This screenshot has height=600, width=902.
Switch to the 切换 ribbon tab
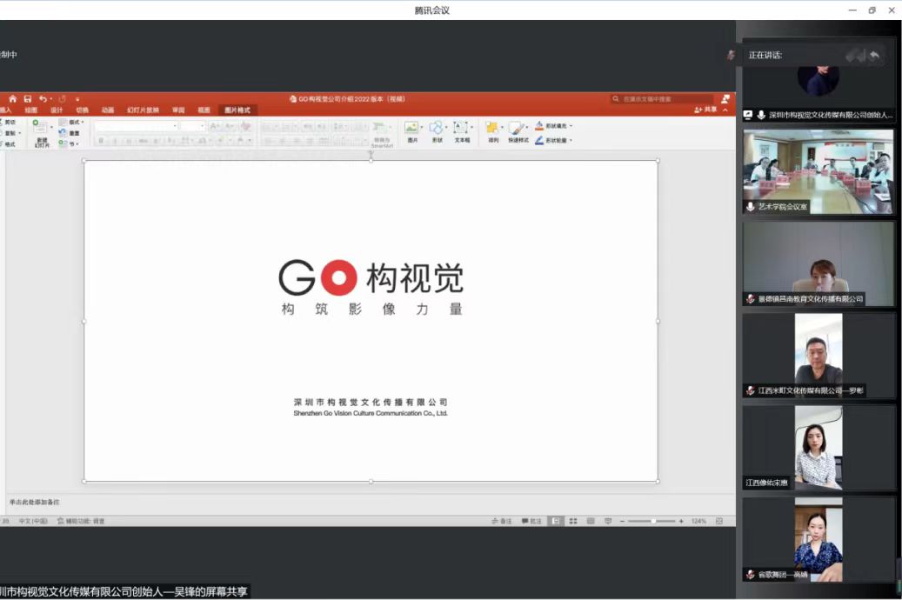[83, 110]
